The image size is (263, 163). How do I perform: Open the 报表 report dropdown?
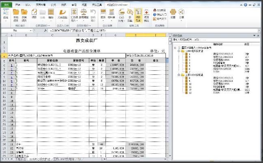103,21
